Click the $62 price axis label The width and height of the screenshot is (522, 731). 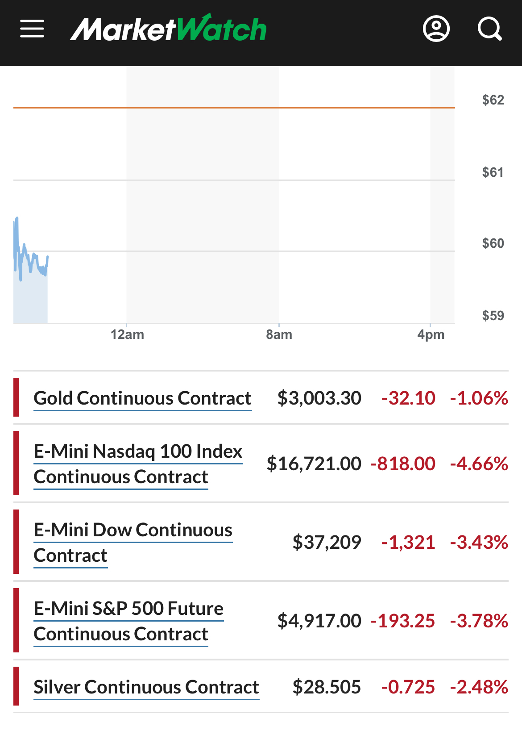493,100
